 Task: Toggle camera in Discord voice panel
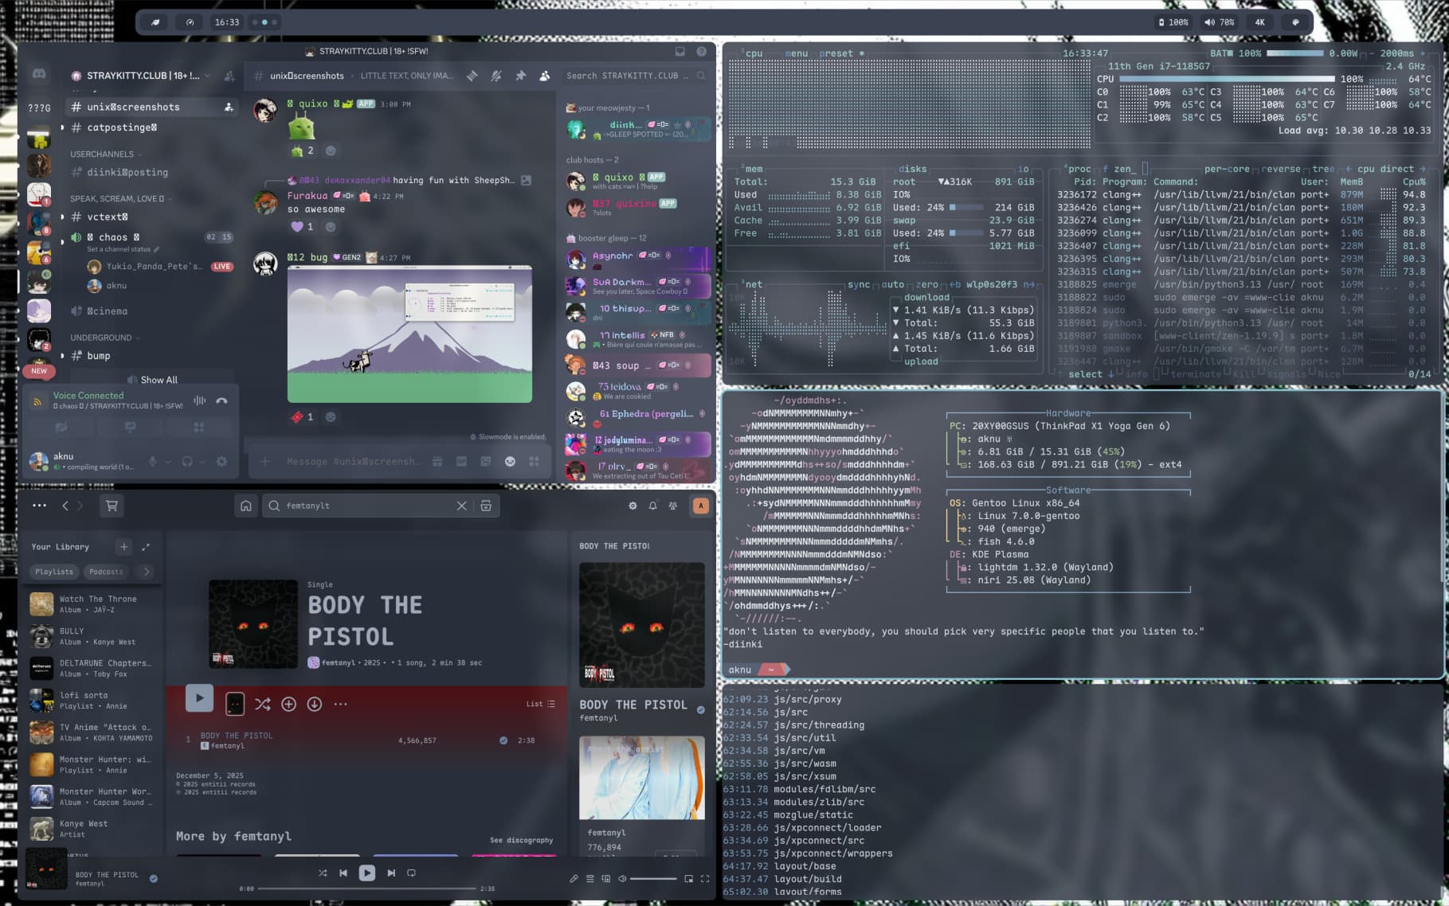point(61,428)
